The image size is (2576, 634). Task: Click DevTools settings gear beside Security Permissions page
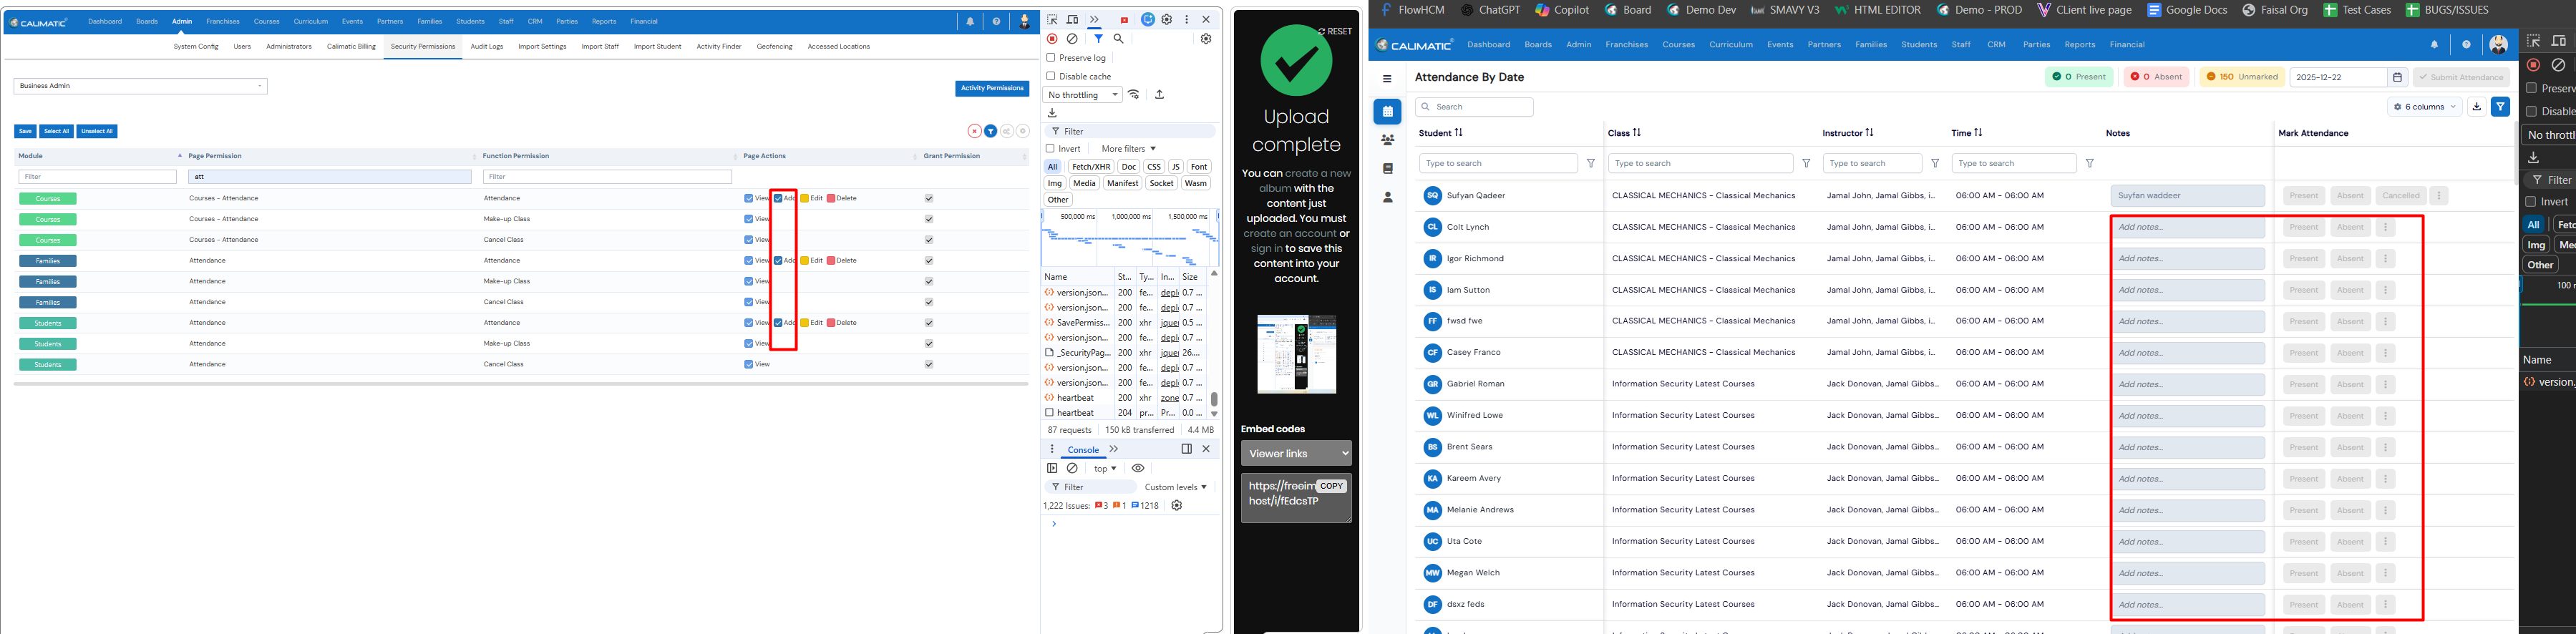(x=1166, y=19)
